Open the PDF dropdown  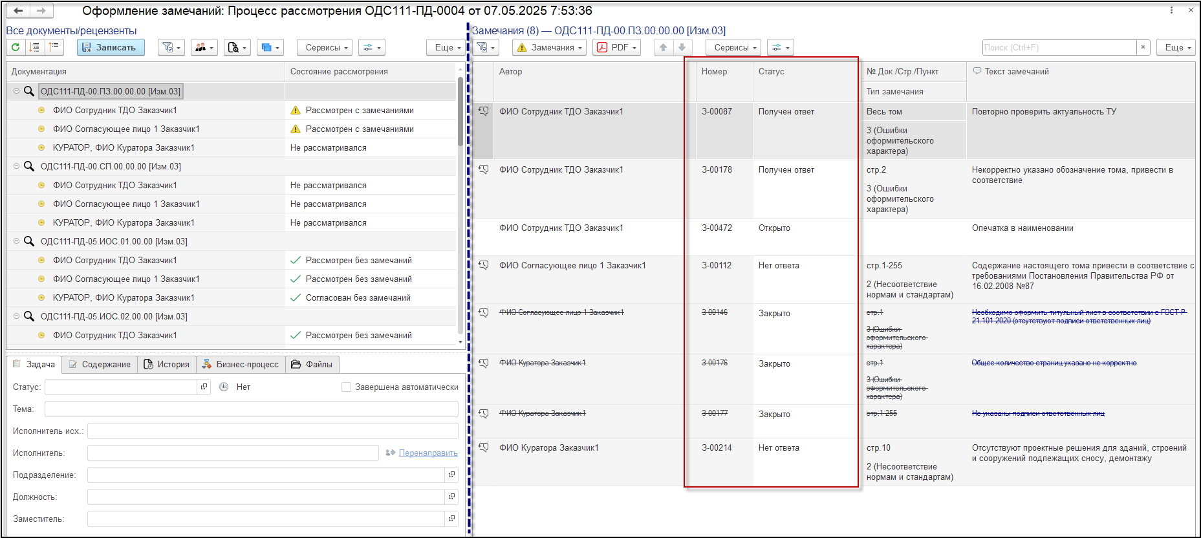617,47
